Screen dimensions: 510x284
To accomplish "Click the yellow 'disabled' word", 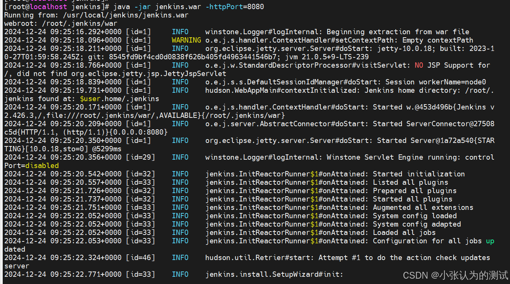I will [x=42, y=166].
